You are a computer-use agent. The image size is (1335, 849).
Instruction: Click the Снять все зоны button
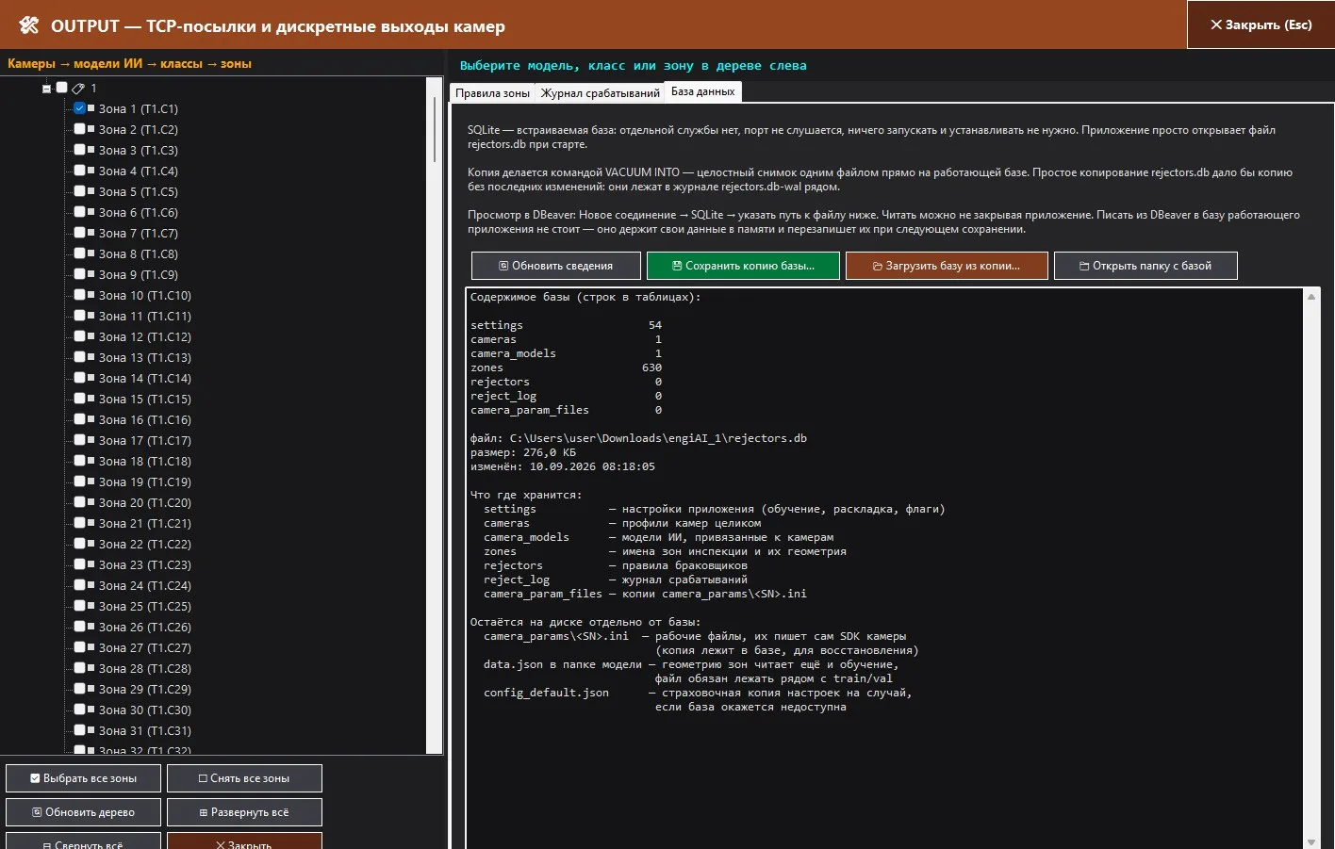244,778
